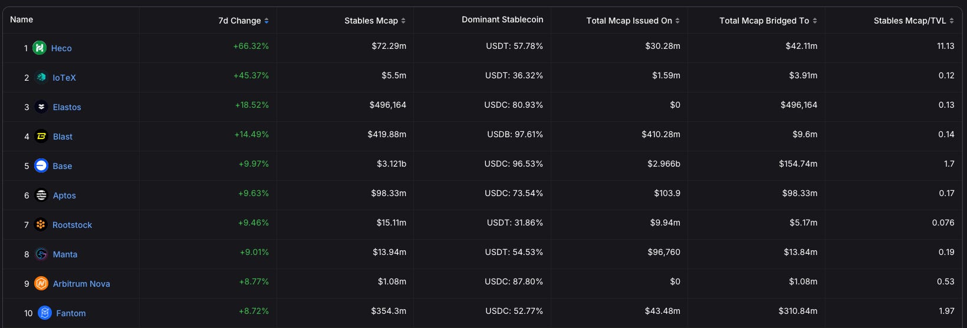The width and height of the screenshot is (967, 328).
Task: Open the Heco chain link
Action: 61,48
